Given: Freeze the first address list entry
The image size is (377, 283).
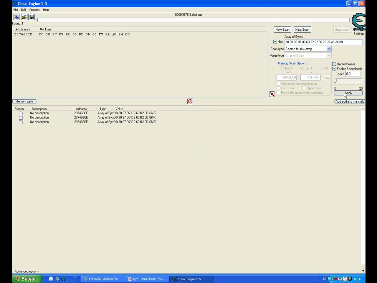Looking at the screenshot, I should coord(21,113).
